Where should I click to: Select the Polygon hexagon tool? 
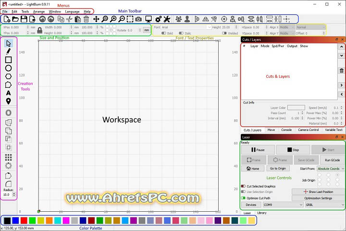coord(8,77)
